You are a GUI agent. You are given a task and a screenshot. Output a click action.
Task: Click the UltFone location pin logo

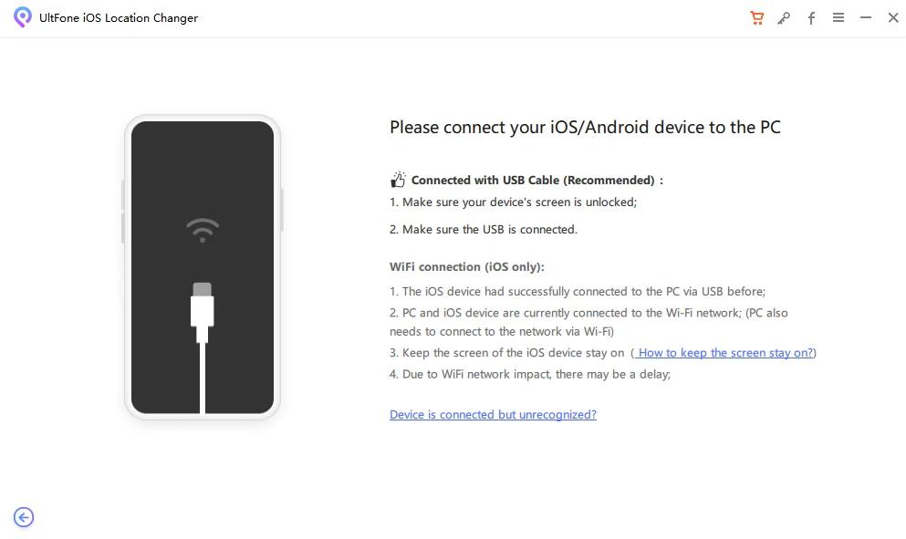click(x=23, y=17)
